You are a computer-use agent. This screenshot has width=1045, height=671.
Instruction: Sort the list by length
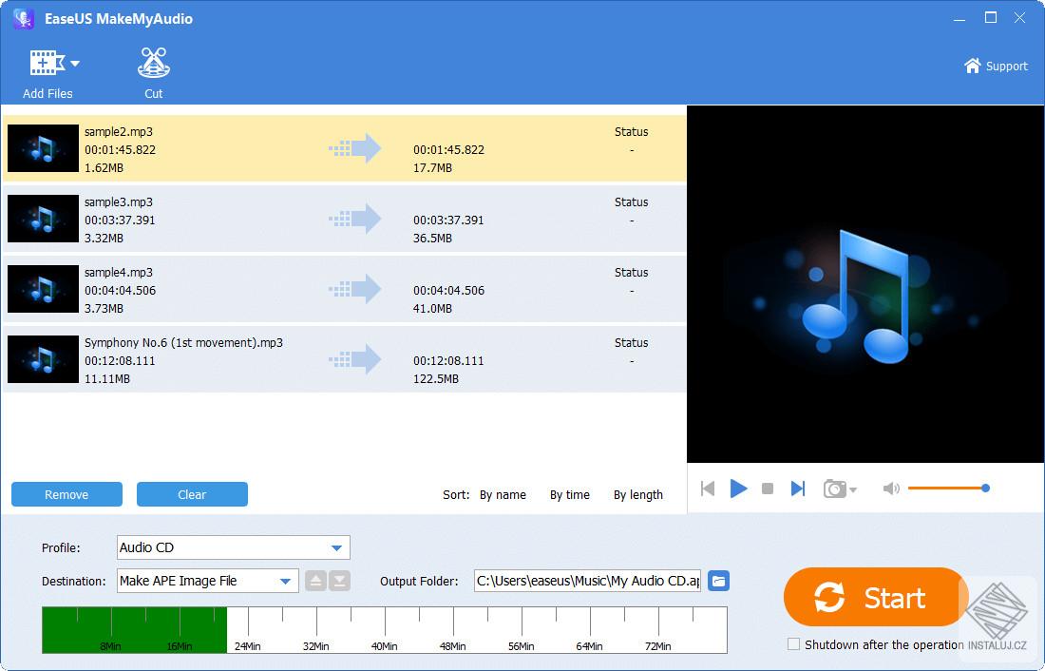pyautogui.click(x=637, y=494)
